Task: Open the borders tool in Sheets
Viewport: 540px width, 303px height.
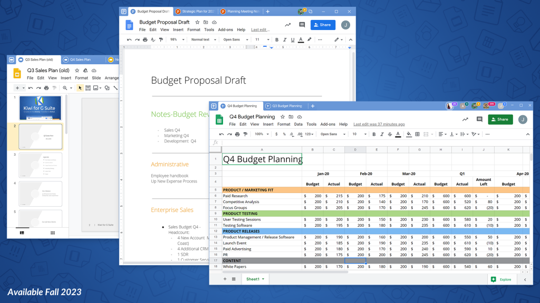Action: point(417,134)
